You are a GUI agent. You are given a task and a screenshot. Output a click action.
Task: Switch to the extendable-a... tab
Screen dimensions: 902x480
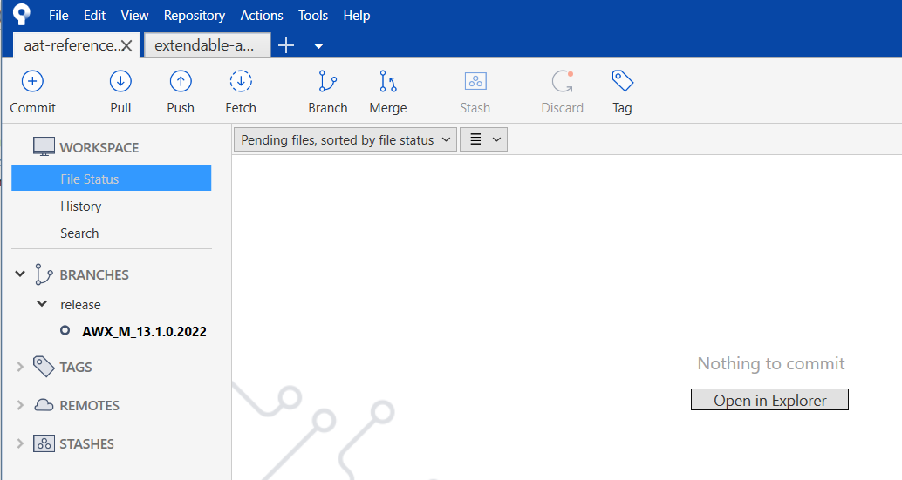(x=207, y=45)
